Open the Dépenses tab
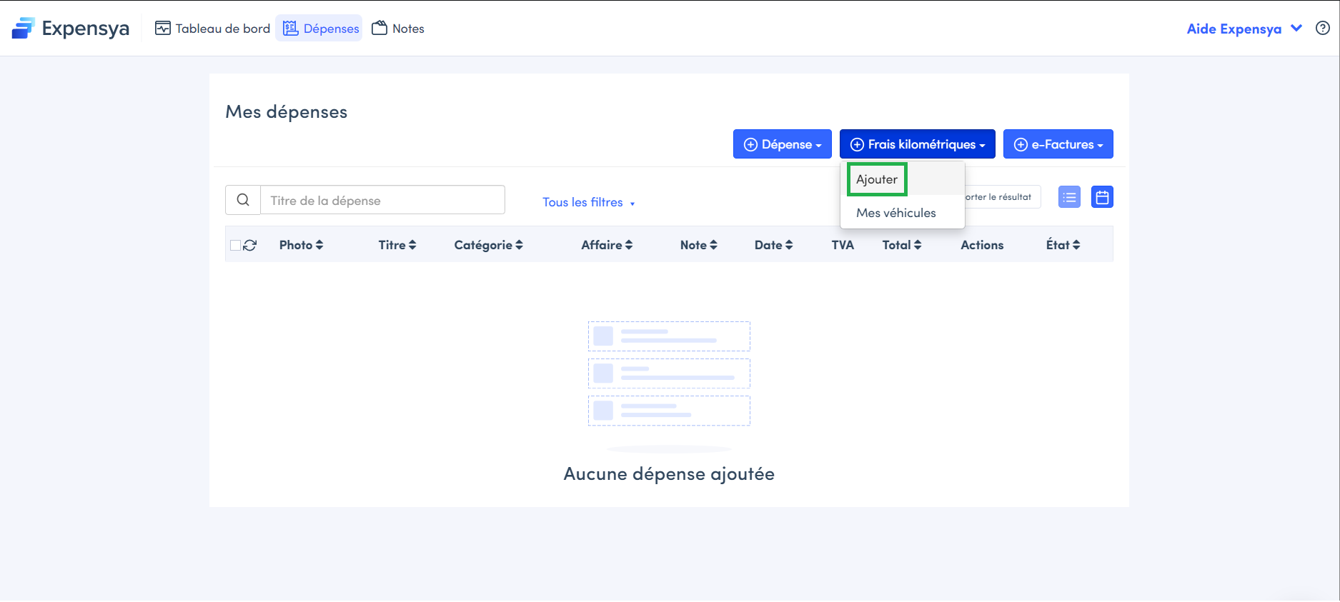1340x602 pixels. [320, 29]
